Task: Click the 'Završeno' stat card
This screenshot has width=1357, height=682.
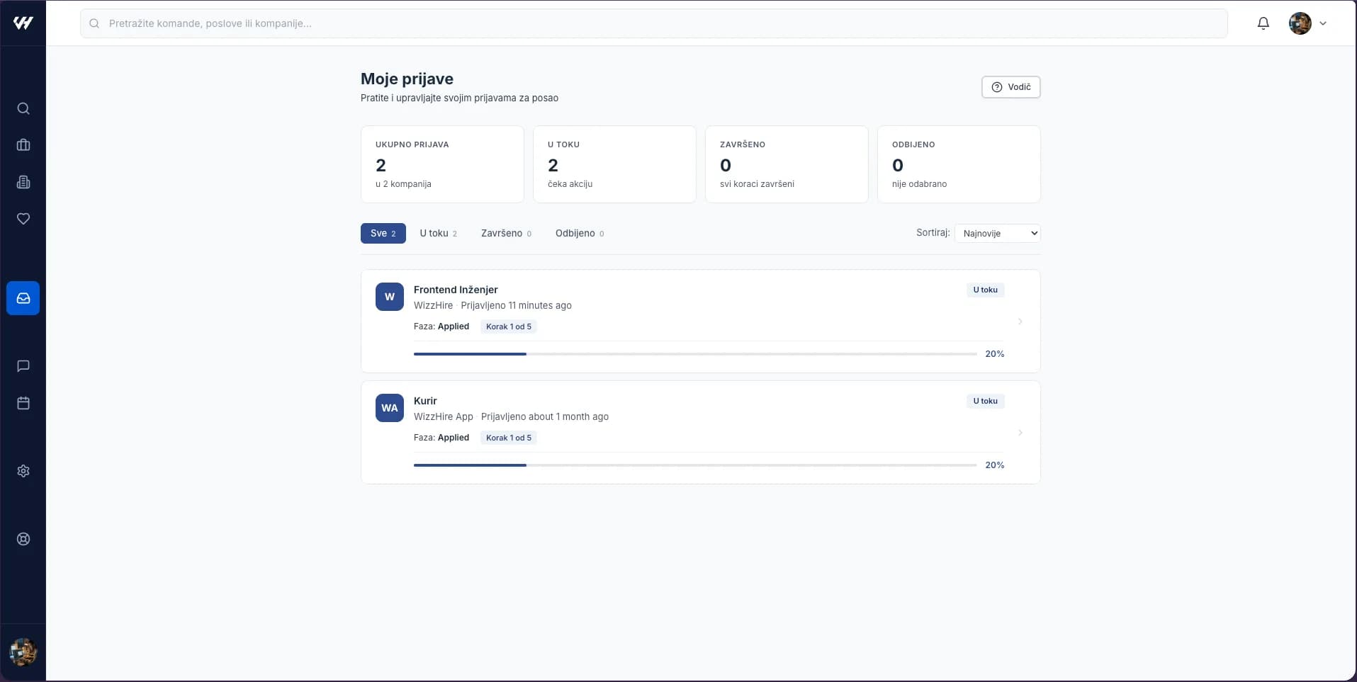Action: (787, 164)
